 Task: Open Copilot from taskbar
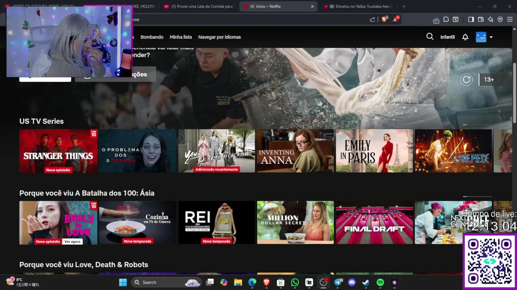(x=224, y=282)
